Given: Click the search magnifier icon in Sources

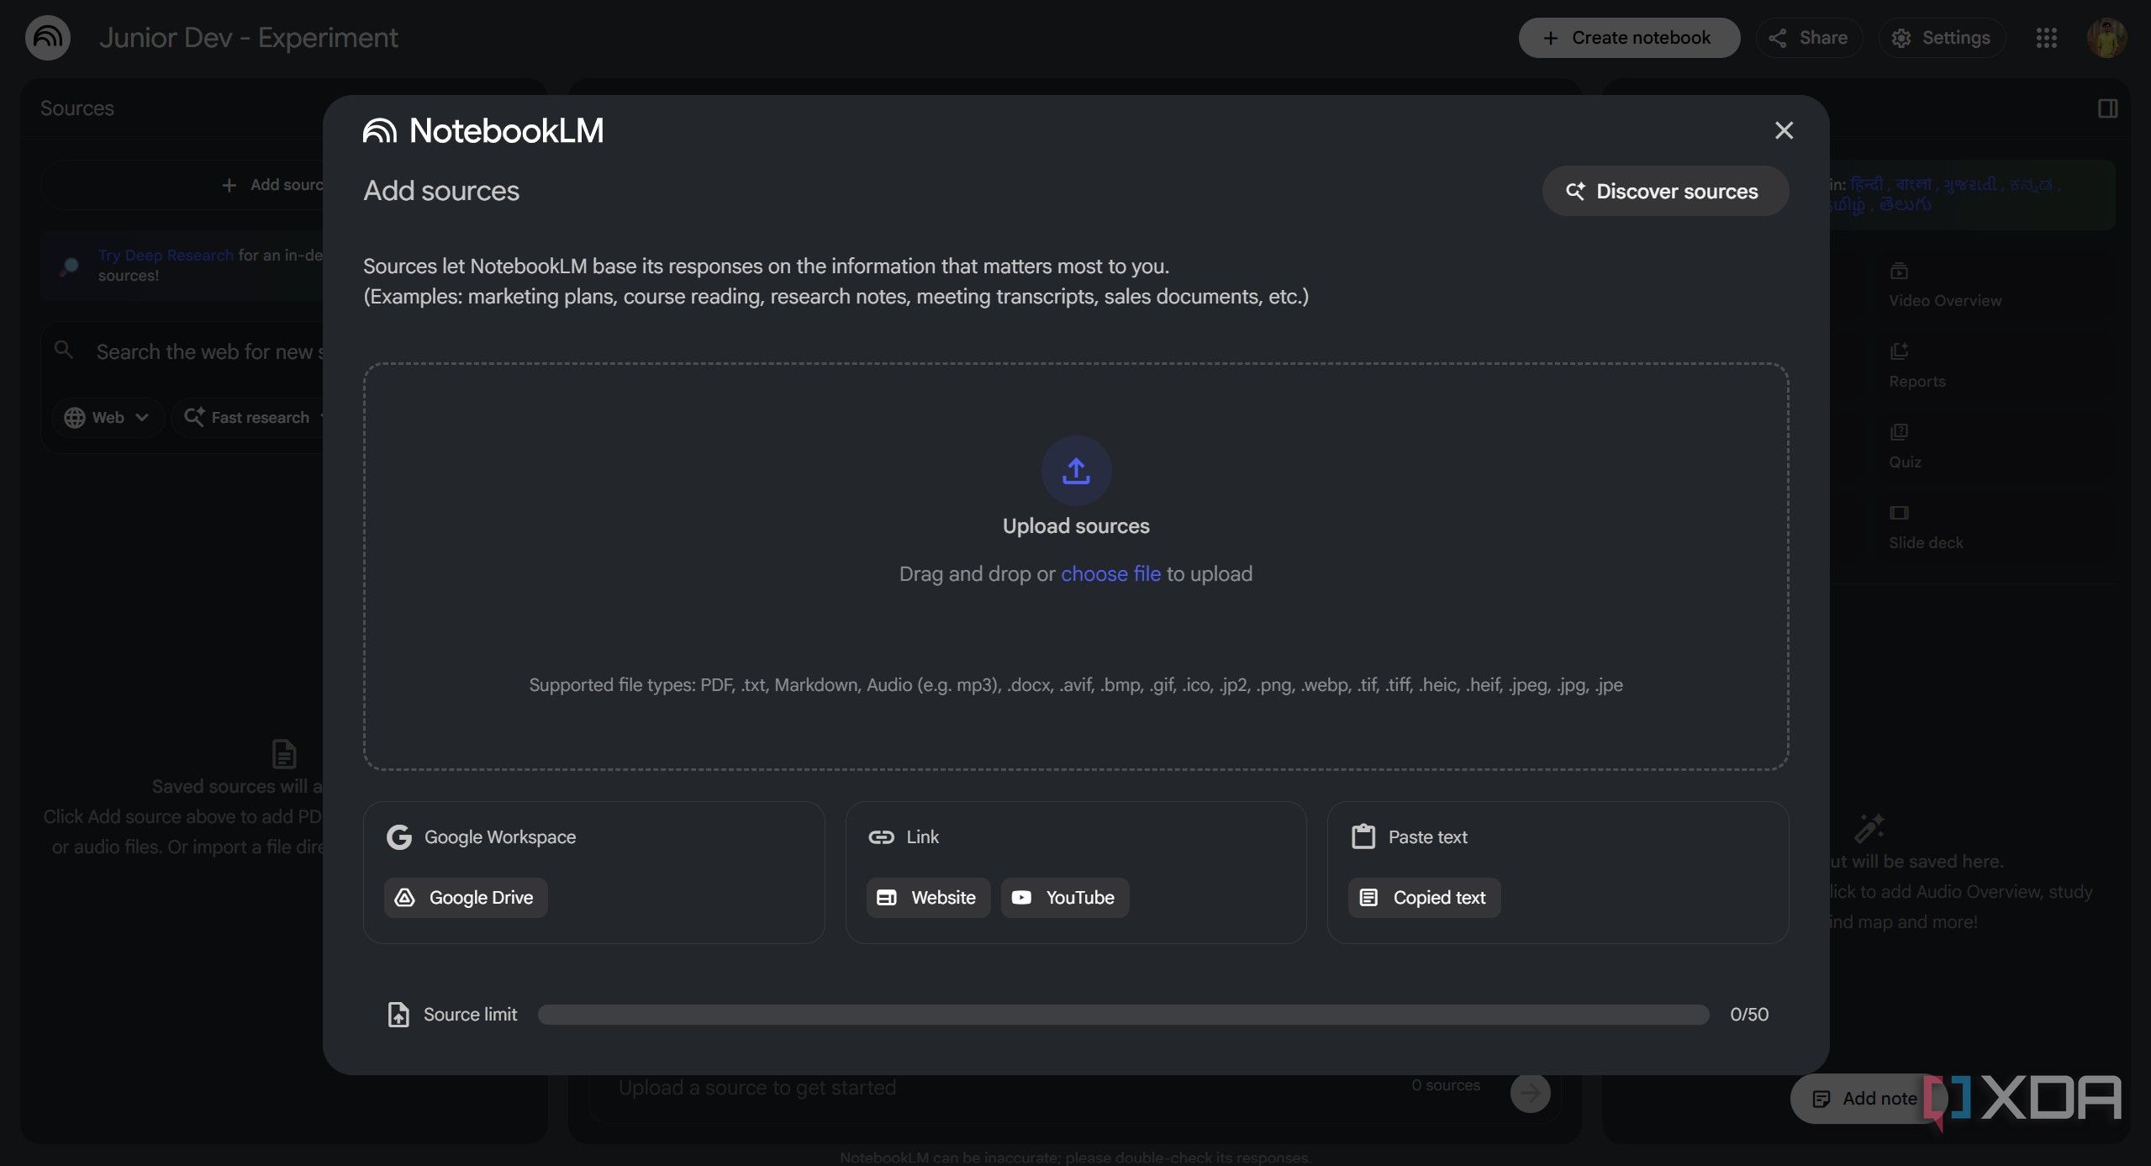Looking at the screenshot, I should pos(64,350).
